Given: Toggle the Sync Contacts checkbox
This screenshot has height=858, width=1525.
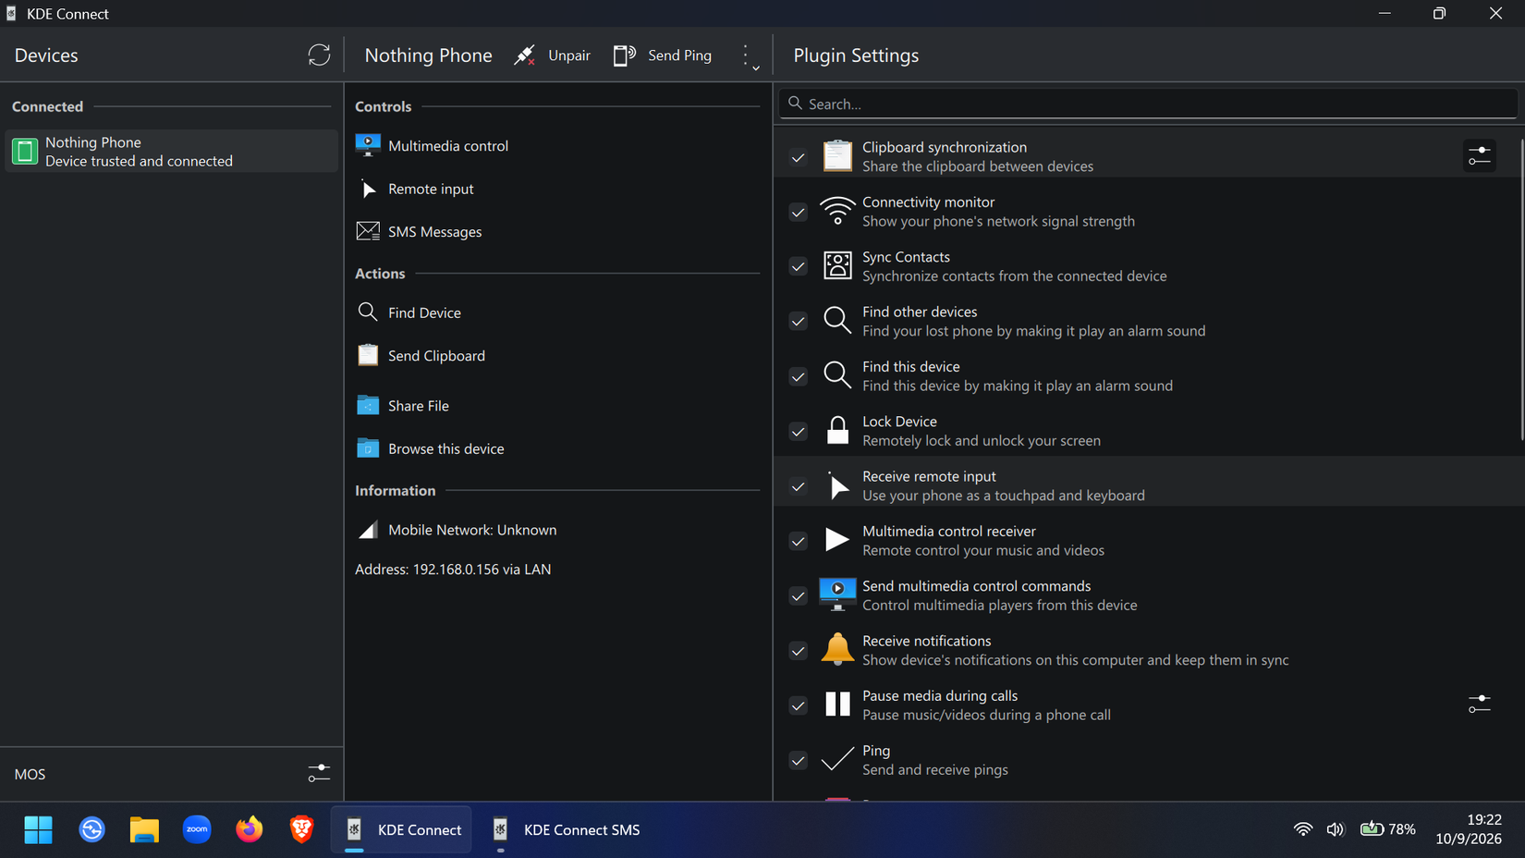Looking at the screenshot, I should (x=799, y=266).
